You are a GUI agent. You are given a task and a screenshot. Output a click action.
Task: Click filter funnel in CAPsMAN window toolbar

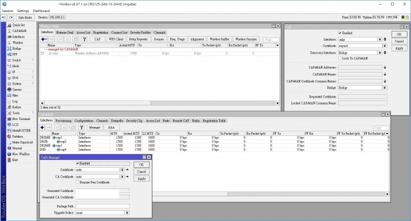pos(82,127)
